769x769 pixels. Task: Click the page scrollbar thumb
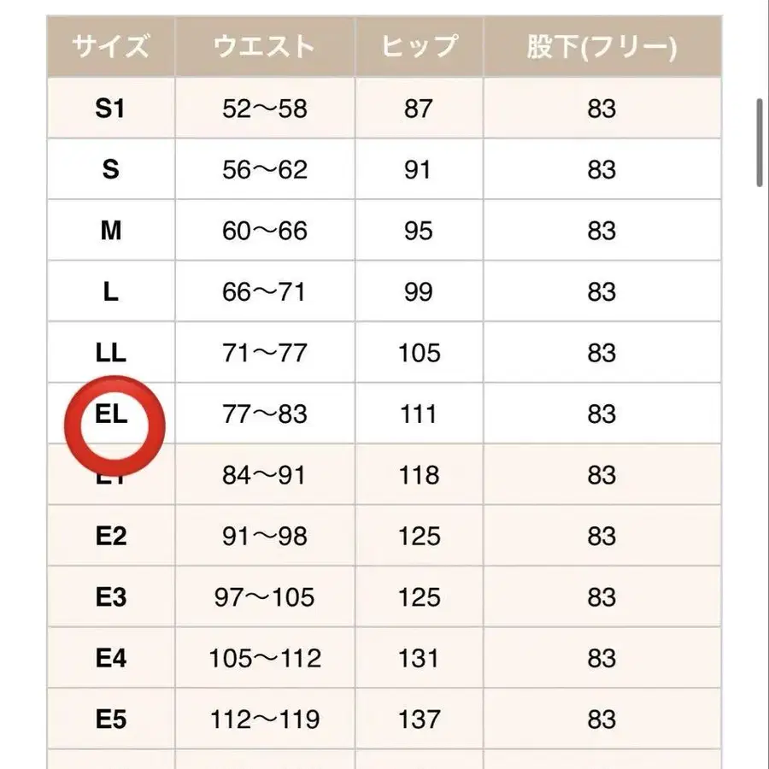(760, 142)
